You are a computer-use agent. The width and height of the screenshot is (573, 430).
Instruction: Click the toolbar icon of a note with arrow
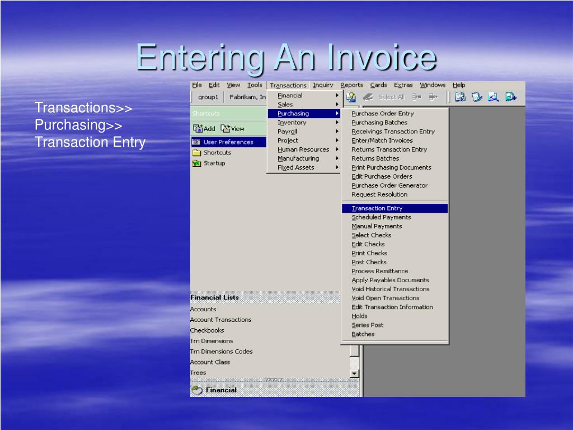[477, 97]
